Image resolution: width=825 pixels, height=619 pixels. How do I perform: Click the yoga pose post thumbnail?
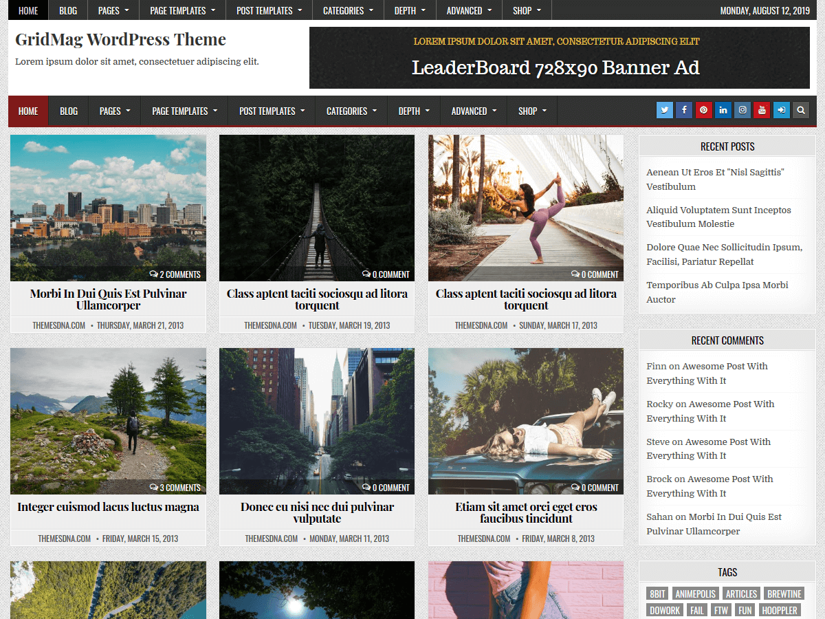(x=525, y=208)
